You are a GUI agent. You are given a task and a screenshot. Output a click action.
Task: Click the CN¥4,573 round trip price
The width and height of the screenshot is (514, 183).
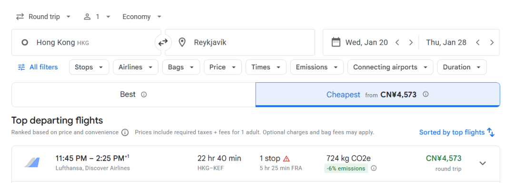[x=444, y=158]
